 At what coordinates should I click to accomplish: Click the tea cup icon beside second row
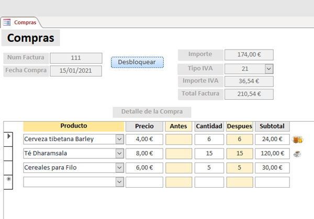click(x=297, y=154)
